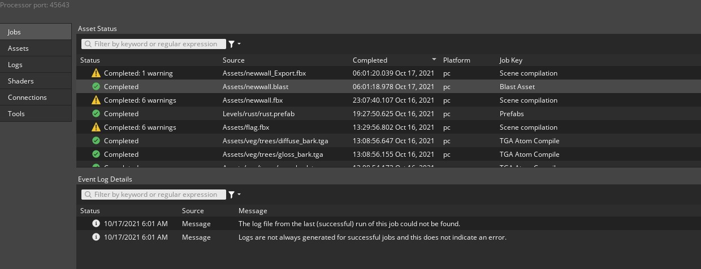Select the 'log file from the last' message

[x=349, y=224]
